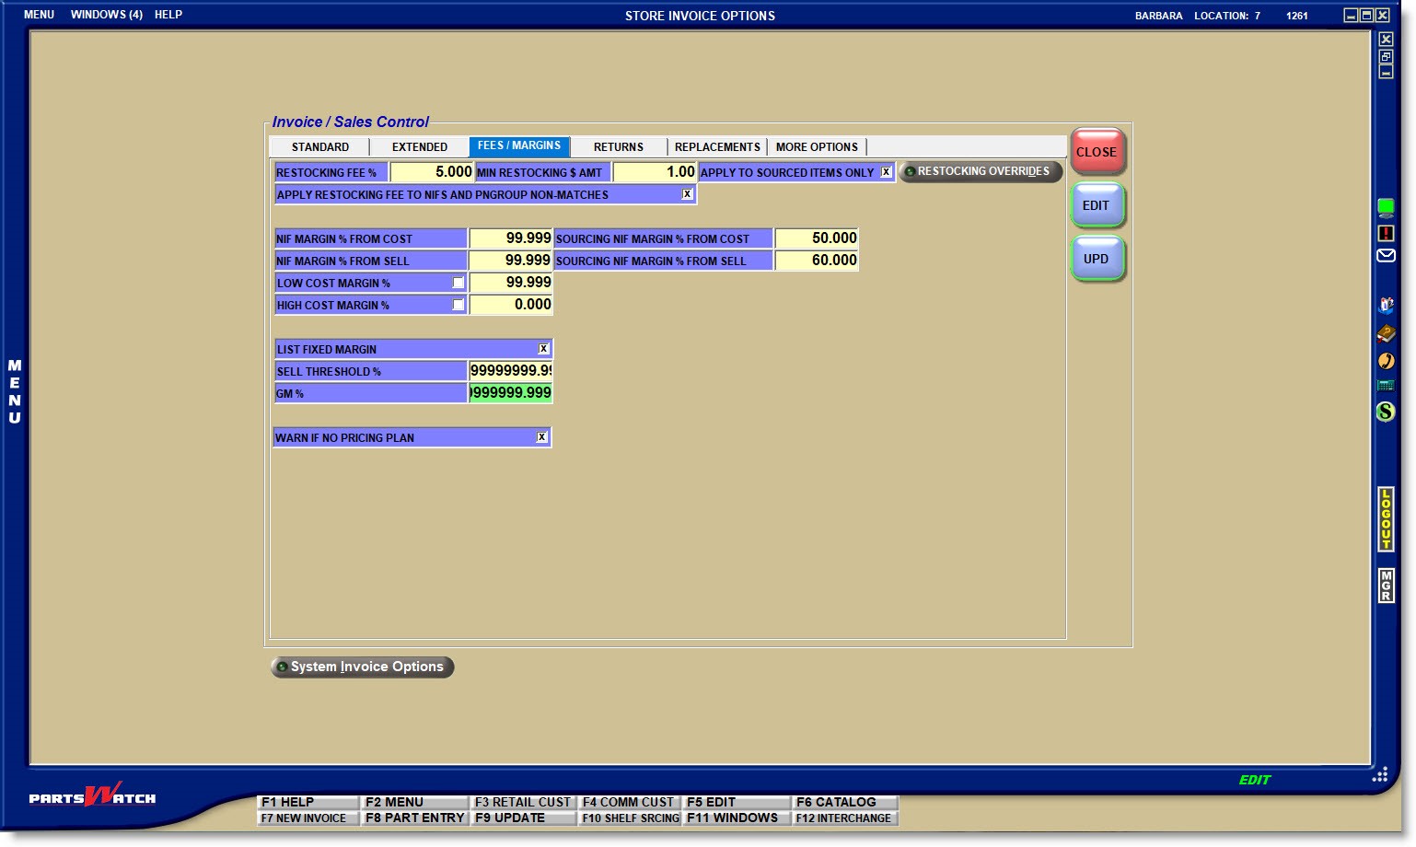The width and height of the screenshot is (1416, 847).
Task: Toggle the List Fixed Margin checkbox
Action: coord(543,349)
